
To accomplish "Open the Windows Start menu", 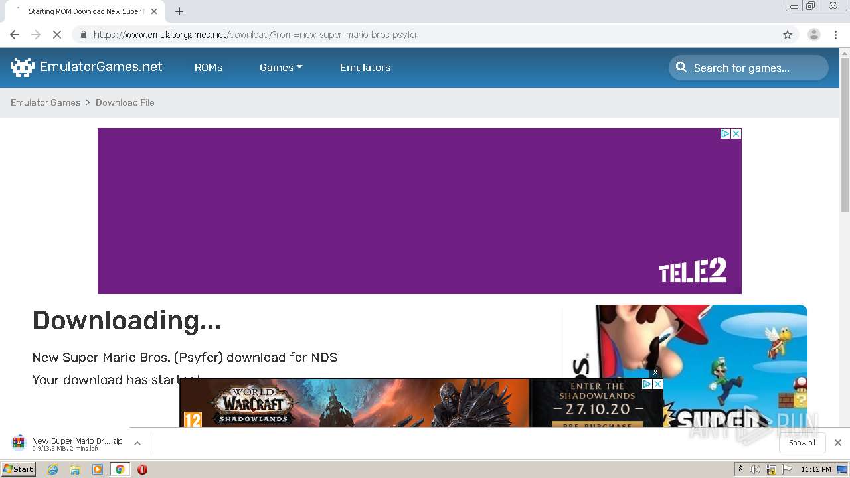I will (19, 469).
